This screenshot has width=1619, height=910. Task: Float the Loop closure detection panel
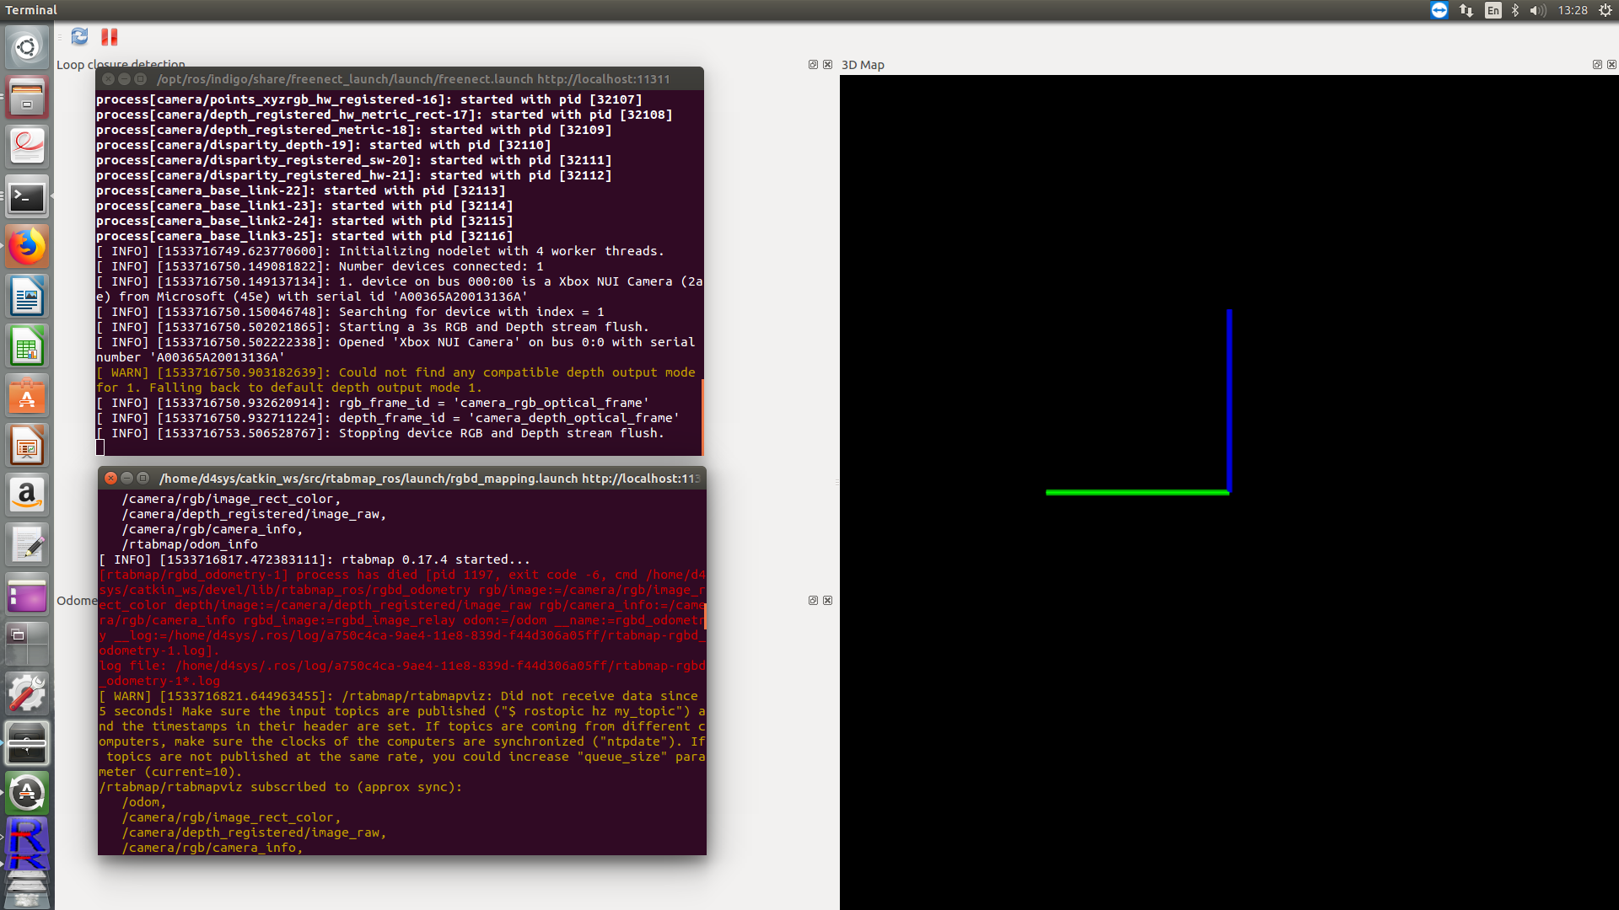point(813,65)
